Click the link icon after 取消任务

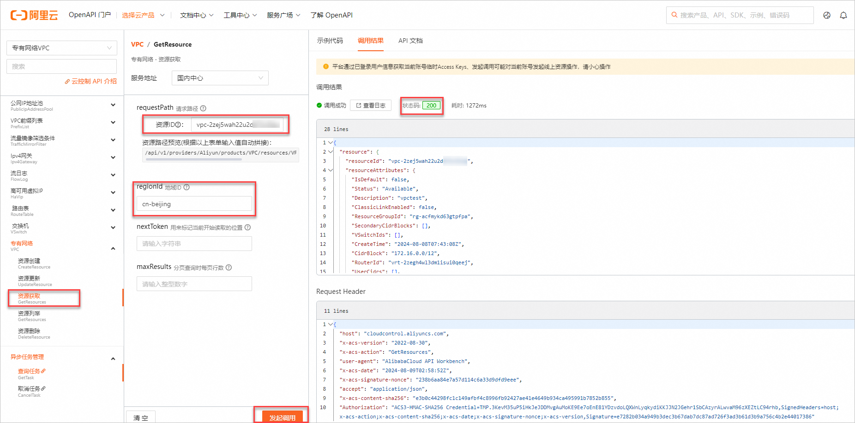[43, 388]
